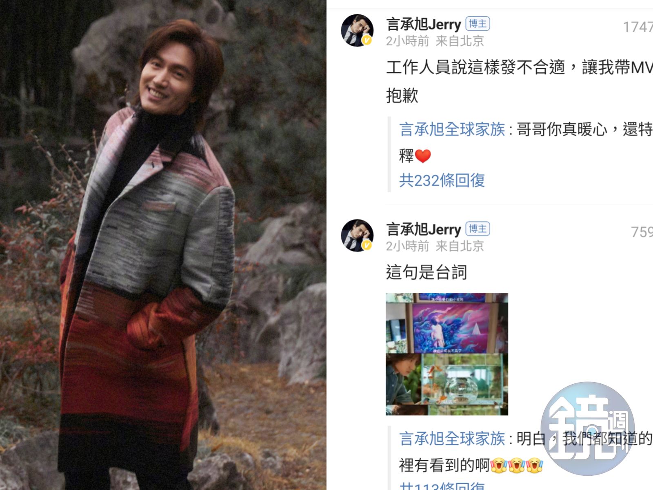Click the photo of man in coat
This screenshot has height=490, width=653.
click(x=163, y=245)
